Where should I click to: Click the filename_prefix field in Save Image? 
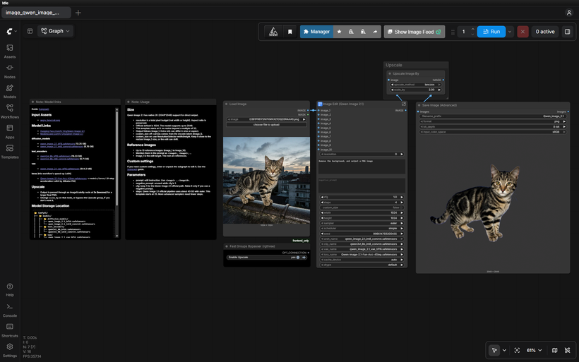493,116
